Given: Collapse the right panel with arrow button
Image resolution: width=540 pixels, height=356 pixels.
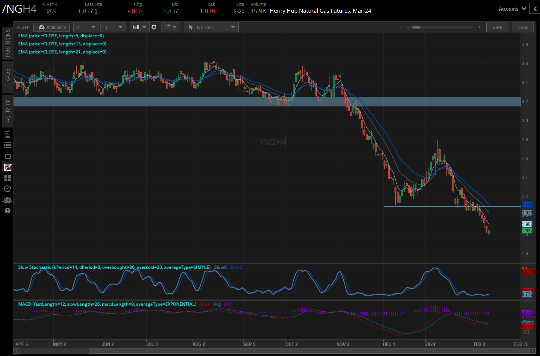Looking at the screenshot, I should [x=535, y=9].
